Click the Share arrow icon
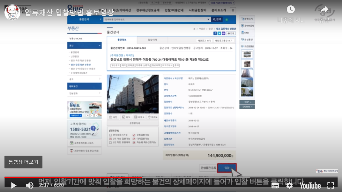The height and width of the screenshot is (192, 342). click(x=324, y=10)
